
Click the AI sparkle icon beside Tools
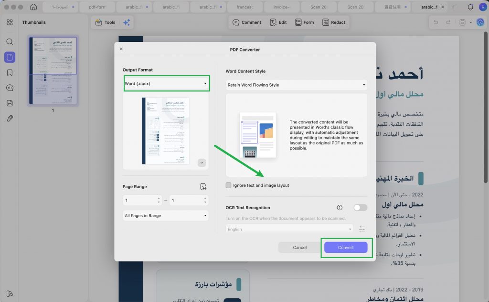[127, 22]
